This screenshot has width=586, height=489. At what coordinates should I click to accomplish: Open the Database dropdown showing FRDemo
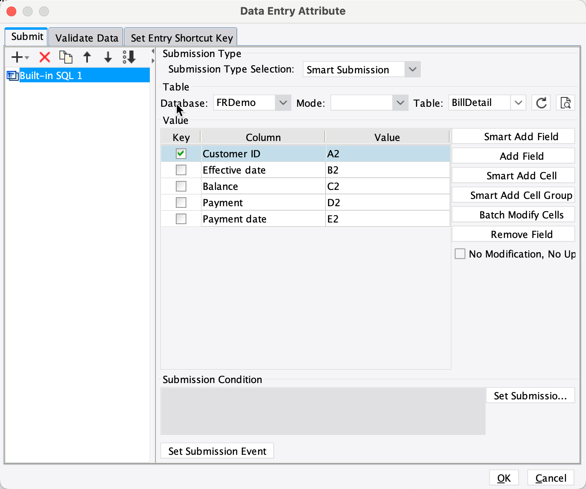pyautogui.click(x=283, y=102)
